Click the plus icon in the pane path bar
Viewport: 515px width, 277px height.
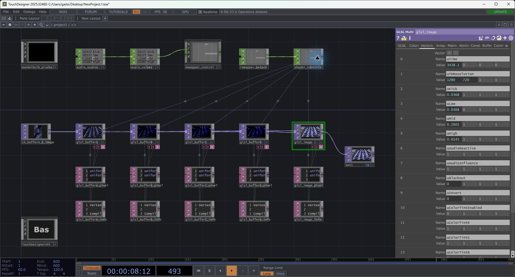pyautogui.click(x=28, y=25)
